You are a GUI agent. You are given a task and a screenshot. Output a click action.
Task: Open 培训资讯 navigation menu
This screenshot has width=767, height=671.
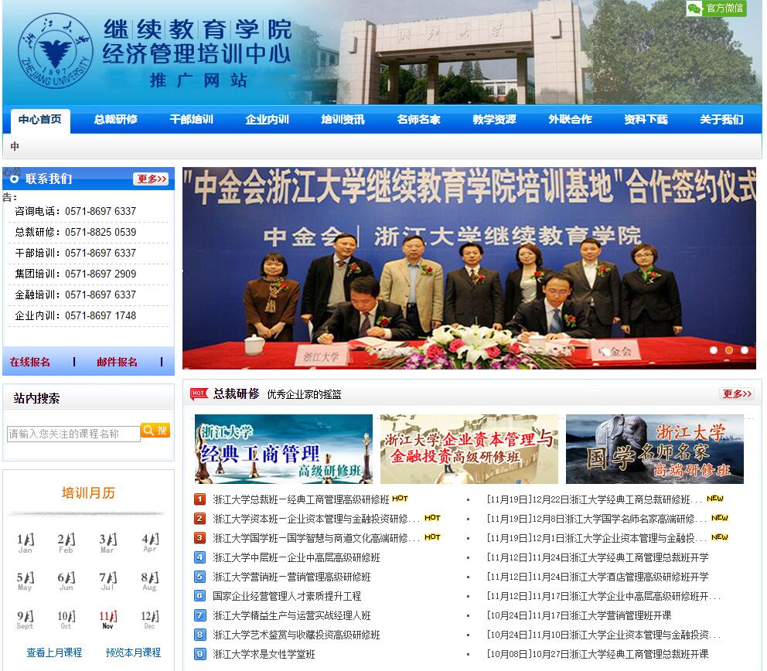[x=343, y=119]
